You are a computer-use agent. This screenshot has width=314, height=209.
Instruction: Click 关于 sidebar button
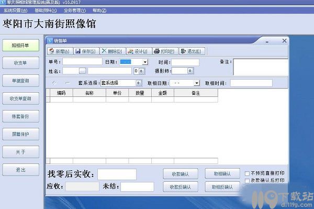20,152
